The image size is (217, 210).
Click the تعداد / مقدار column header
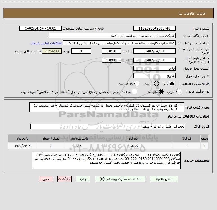pyautogui.click(x=51, y=139)
